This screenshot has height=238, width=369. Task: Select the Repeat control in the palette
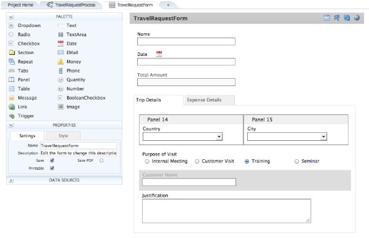click(x=21, y=61)
